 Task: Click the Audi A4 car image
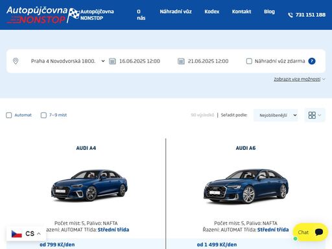[89, 185]
